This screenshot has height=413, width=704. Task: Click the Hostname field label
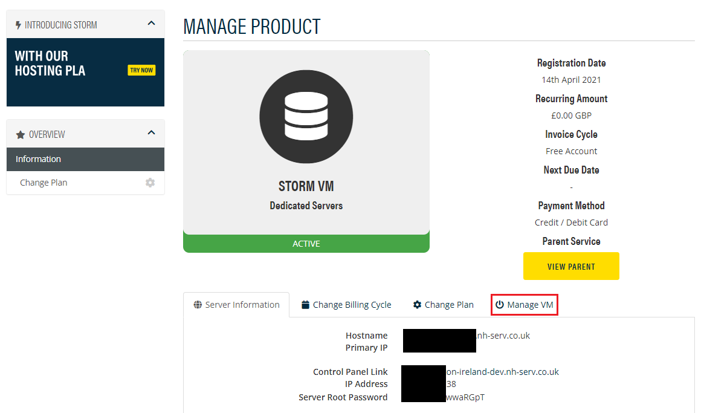point(366,336)
